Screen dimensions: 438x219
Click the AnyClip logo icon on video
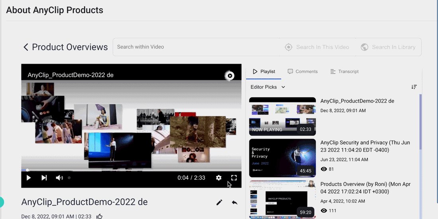coord(230,75)
